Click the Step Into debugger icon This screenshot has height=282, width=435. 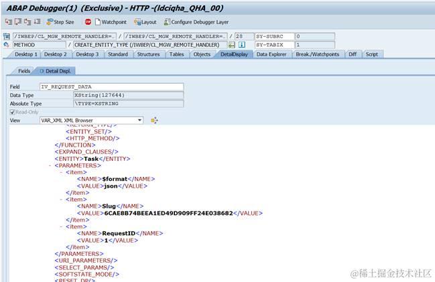point(9,22)
